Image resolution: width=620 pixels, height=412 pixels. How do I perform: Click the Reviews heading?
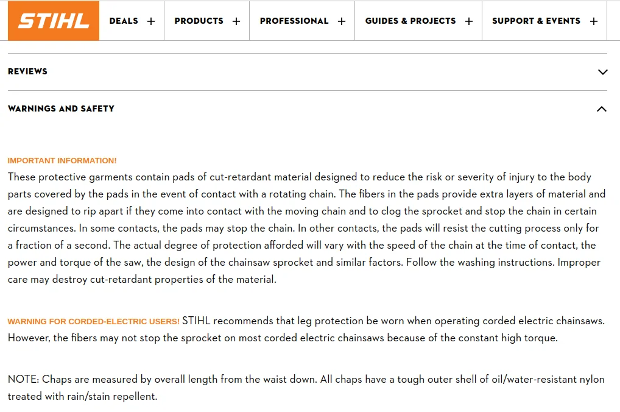click(27, 72)
